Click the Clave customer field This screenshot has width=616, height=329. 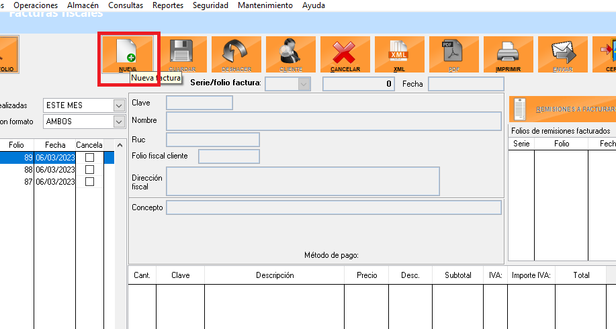(200, 103)
